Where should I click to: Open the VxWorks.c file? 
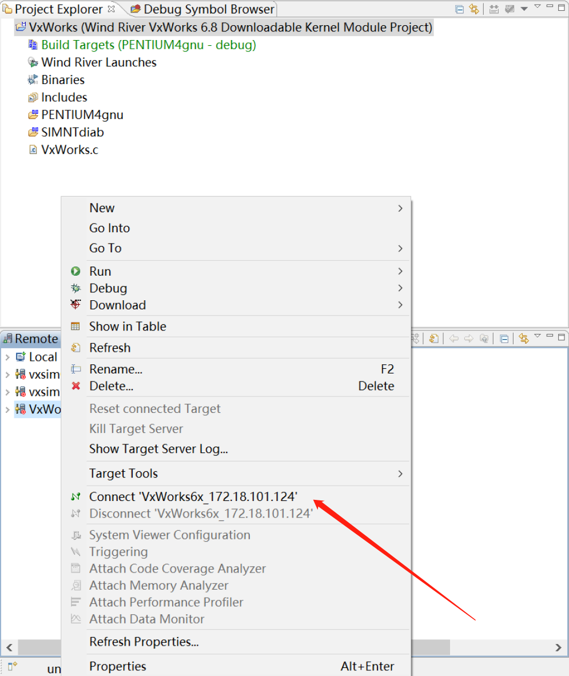point(70,150)
